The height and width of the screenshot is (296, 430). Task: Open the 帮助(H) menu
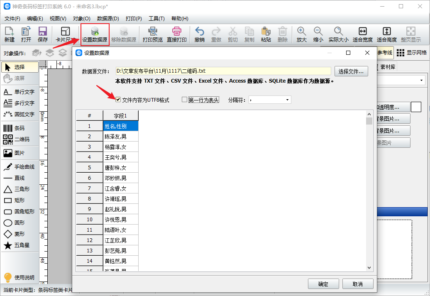tap(180, 19)
